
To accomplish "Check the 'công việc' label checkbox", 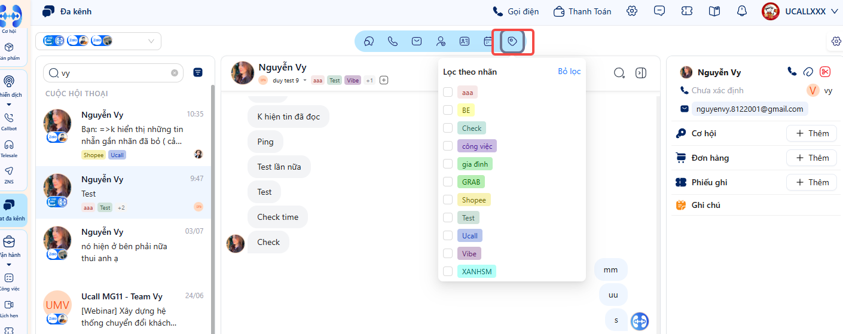I will click(x=447, y=146).
